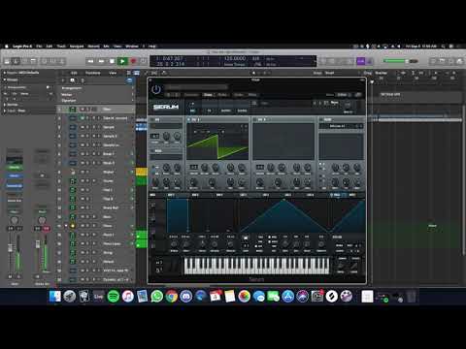The image size is (466, 349).
Task: Mute the Snare Roll track
Action: click(83, 207)
